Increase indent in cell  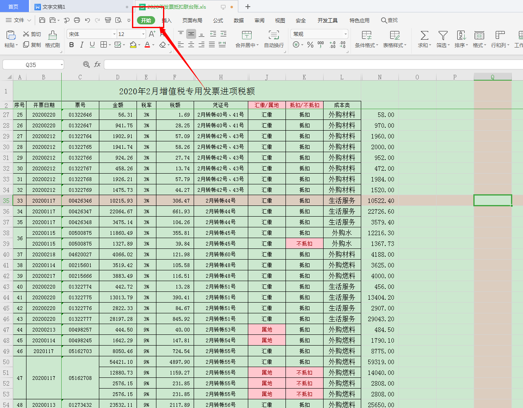point(223,34)
